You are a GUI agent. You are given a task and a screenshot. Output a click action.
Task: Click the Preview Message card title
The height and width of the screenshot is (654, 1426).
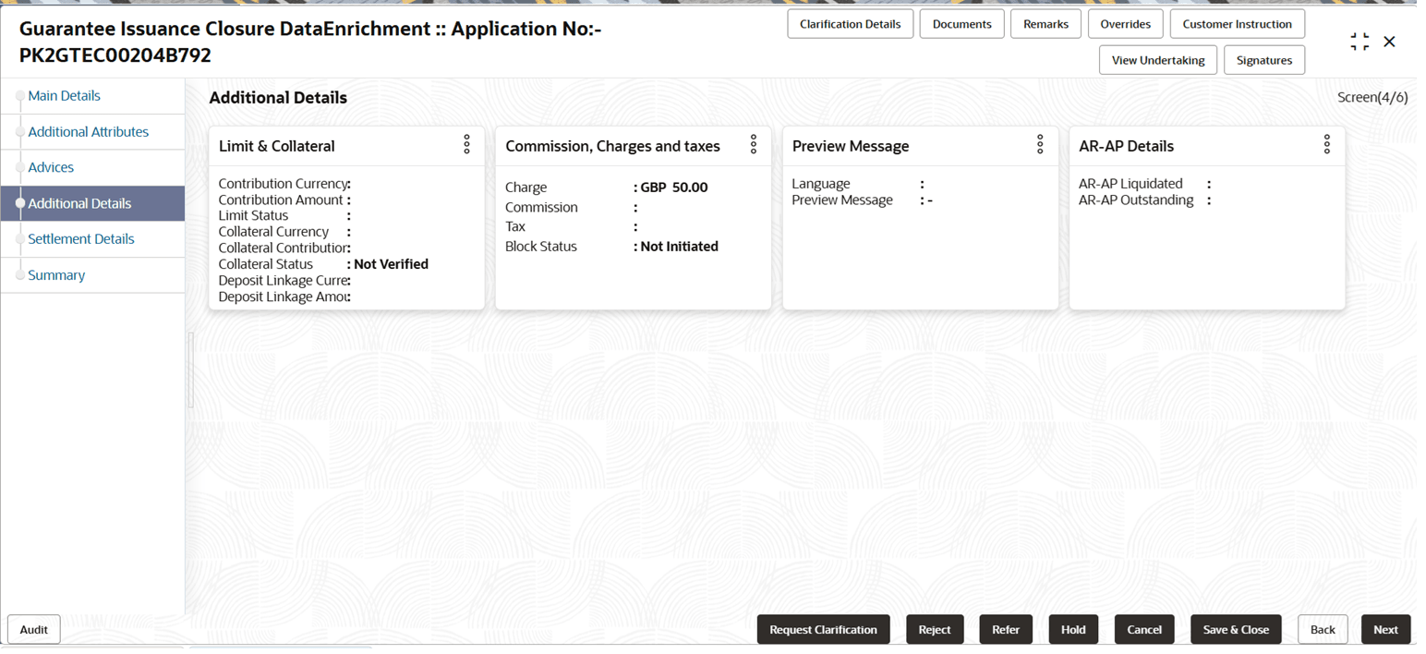851,146
